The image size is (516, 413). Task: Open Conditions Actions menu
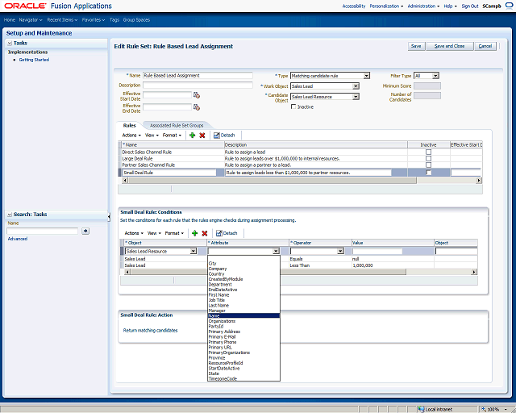click(x=134, y=233)
